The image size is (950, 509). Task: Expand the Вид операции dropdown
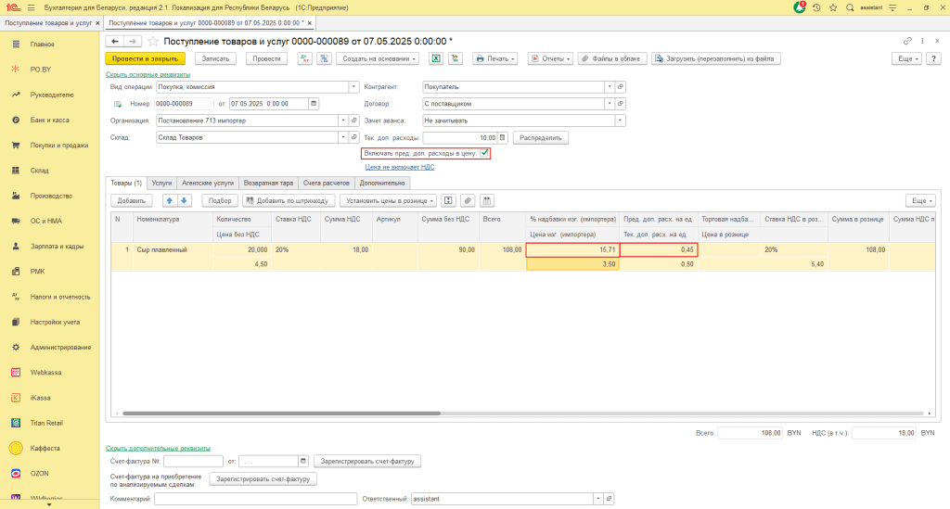[x=353, y=86]
